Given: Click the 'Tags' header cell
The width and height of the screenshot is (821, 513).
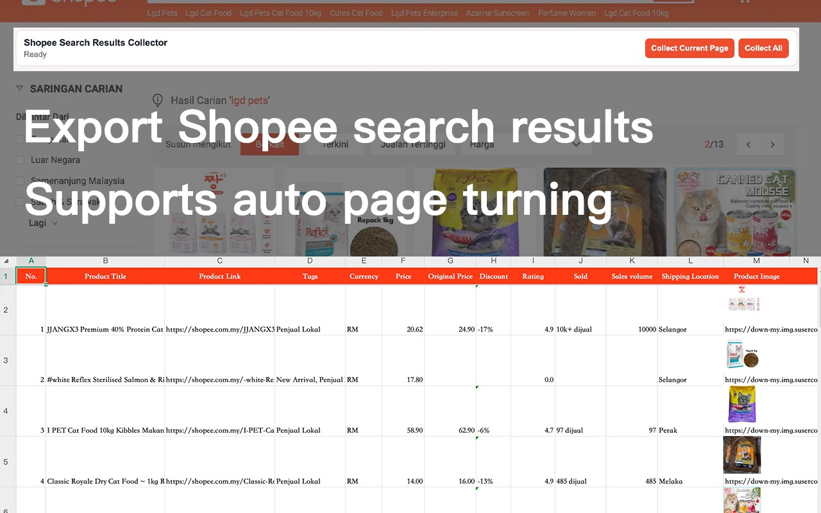Looking at the screenshot, I should click(310, 276).
